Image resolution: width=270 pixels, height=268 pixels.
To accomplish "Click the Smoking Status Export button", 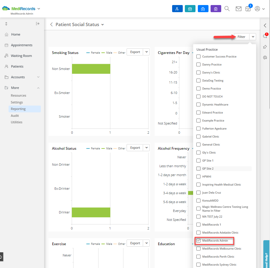I will [x=135, y=52].
